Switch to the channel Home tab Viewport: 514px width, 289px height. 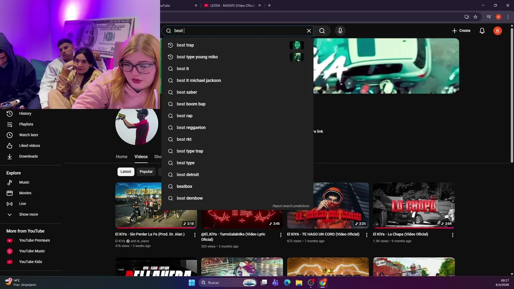click(122, 157)
